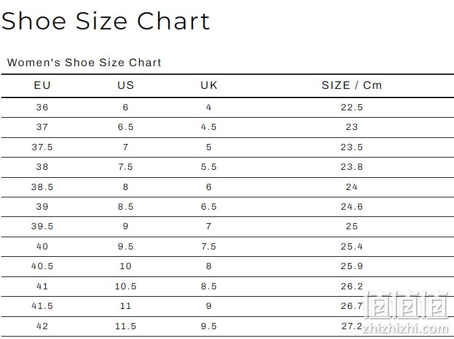454x339 pixels.
Task: Click the 24.6 cm cell
Action: coord(352,207)
